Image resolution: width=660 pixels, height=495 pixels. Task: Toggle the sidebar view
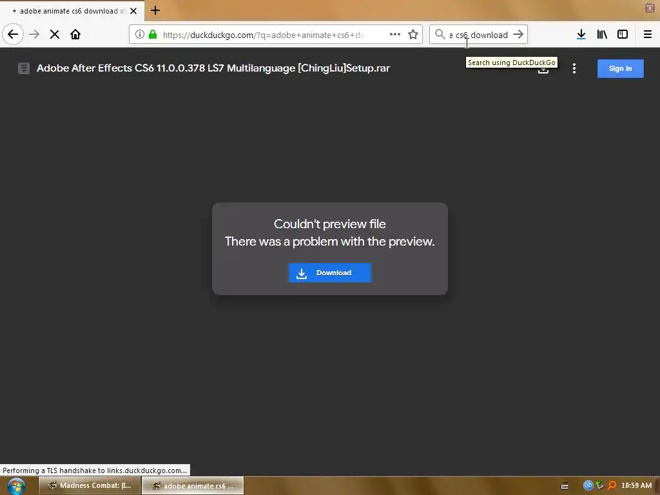623,35
